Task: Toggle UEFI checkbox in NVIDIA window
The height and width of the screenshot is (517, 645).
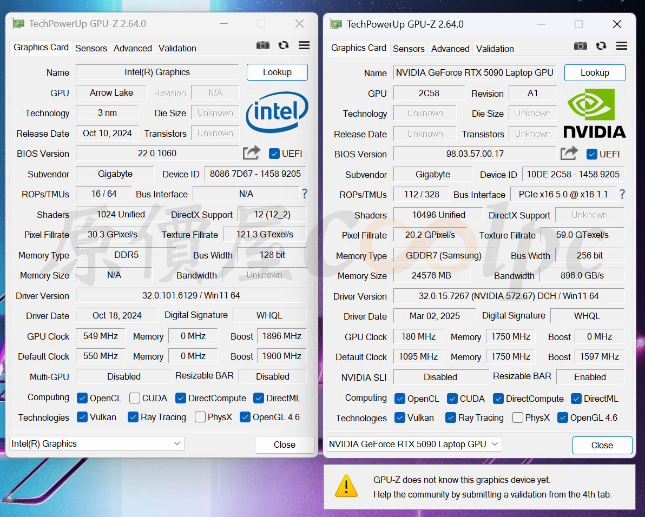Action: [592, 154]
